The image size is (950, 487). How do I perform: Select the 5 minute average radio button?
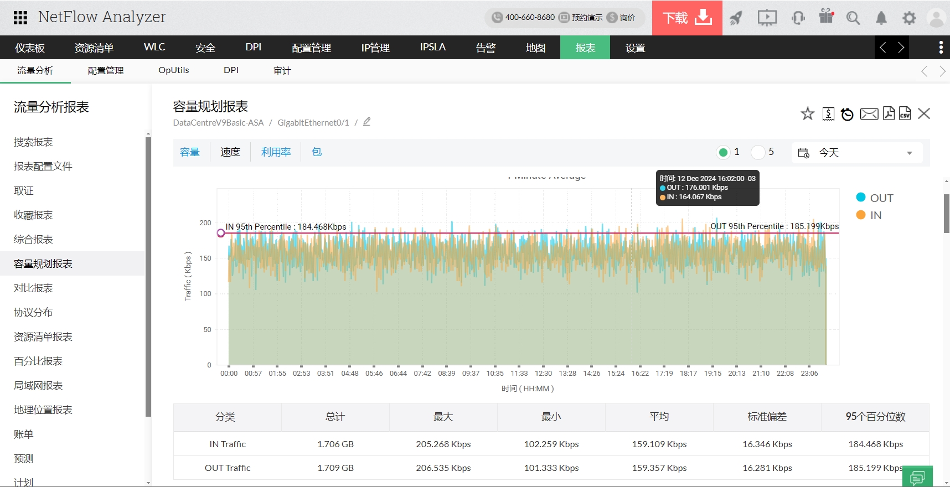pos(758,152)
